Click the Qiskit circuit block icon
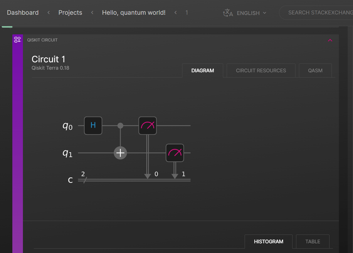 pos(18,40)
